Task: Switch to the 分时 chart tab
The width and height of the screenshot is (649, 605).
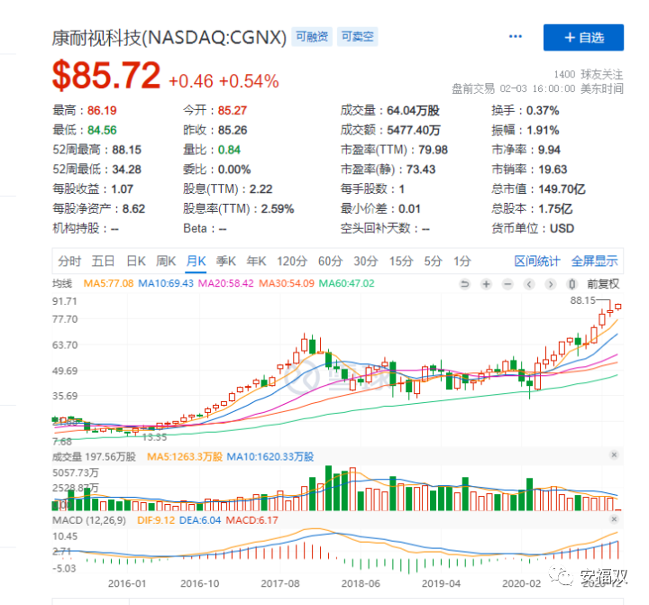Action: pyautogui.click(x=69, y=261)
